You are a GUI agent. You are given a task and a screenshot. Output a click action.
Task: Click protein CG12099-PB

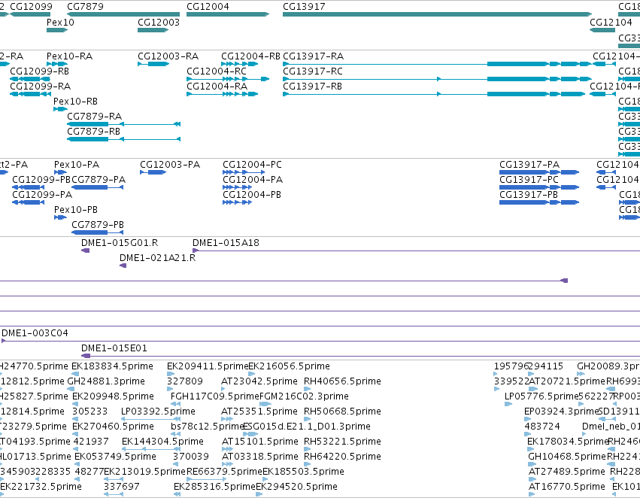click(x=28, y=187)
